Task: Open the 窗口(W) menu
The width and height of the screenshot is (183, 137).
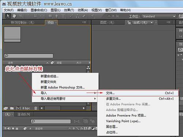Action: [x=111, y=10]
